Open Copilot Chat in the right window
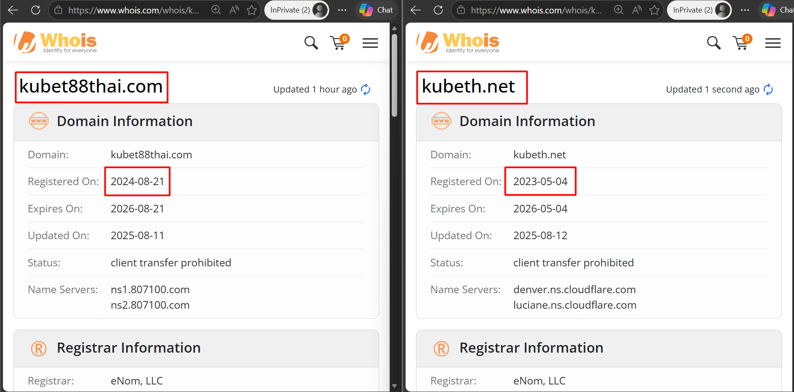Image resolution: width=794 pixels, height=392 pixels. [x=776, y=10]
